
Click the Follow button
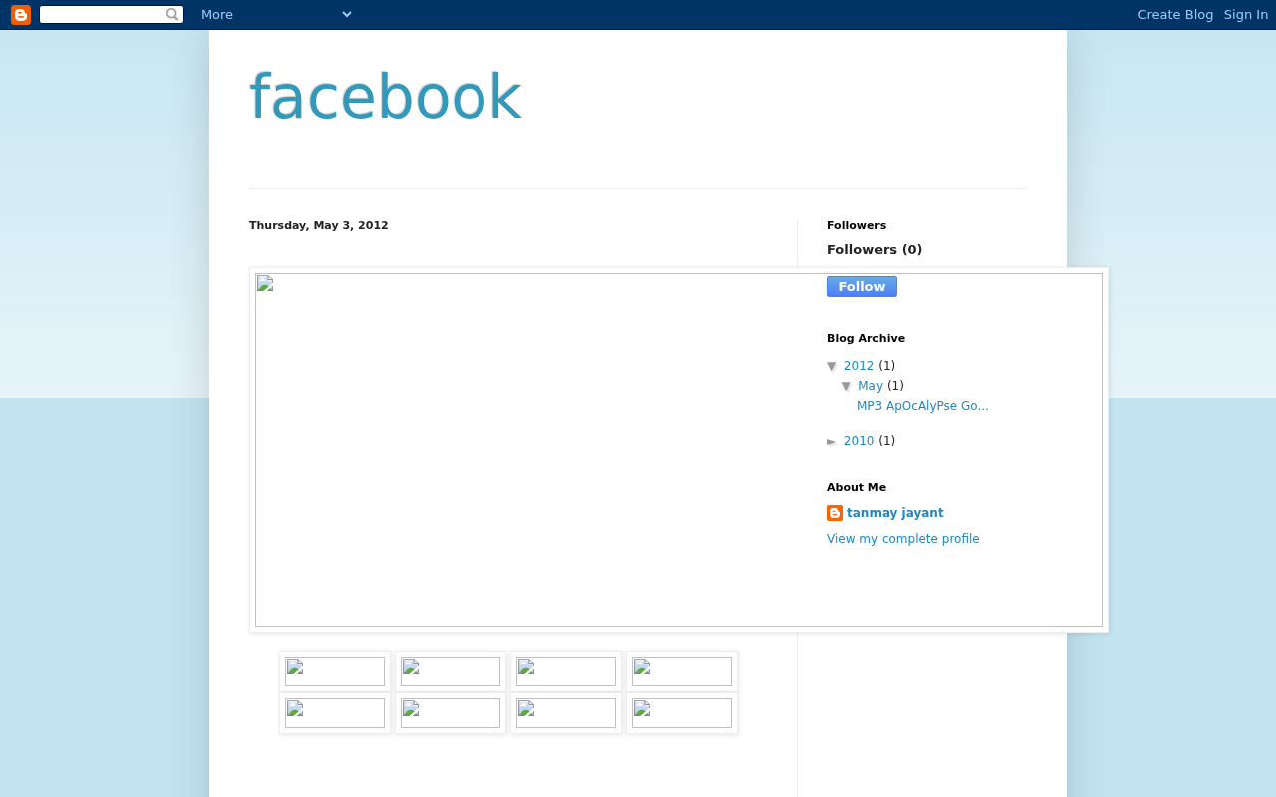[862, 286]
